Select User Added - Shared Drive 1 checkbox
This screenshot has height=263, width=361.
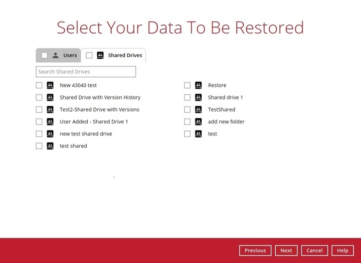pos(39,122)
